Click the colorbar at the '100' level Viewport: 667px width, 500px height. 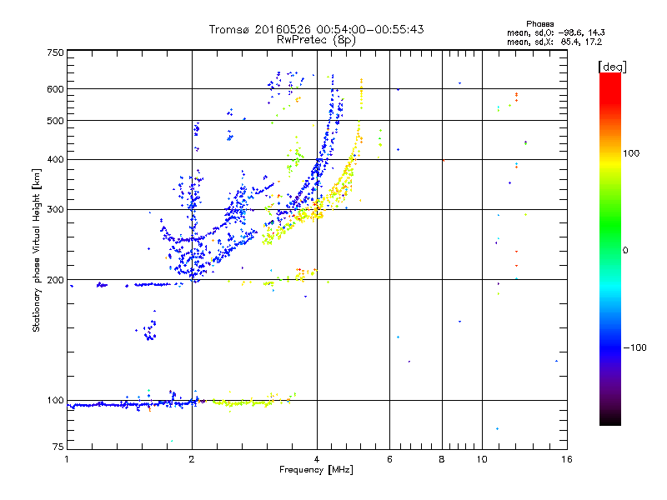610,153
